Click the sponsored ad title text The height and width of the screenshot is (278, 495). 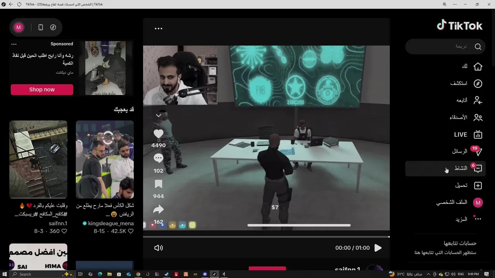click(x=43, y=59)
